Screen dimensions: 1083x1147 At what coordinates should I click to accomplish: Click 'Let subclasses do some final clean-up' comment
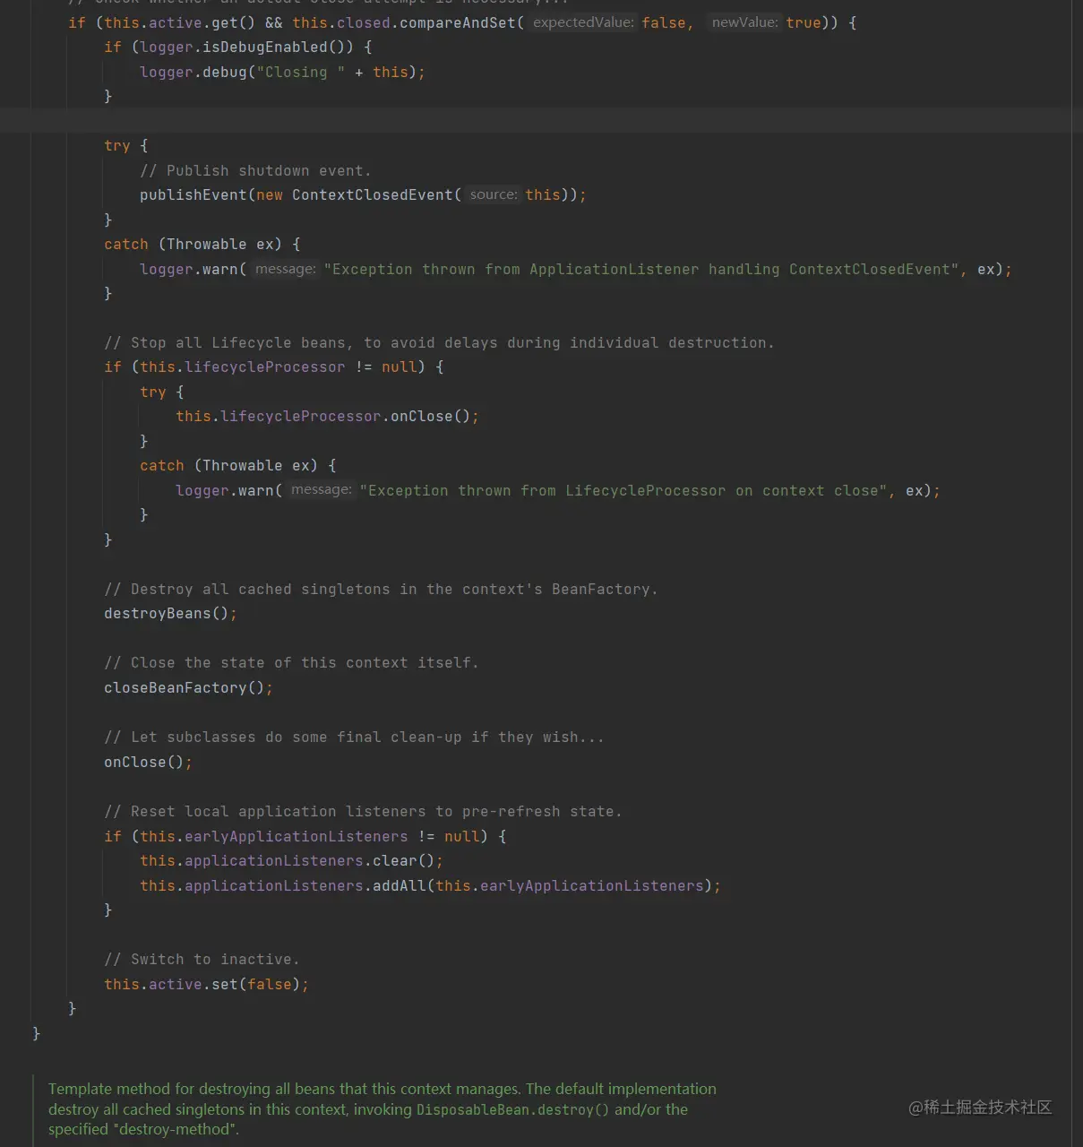click(x=354, y=737)
